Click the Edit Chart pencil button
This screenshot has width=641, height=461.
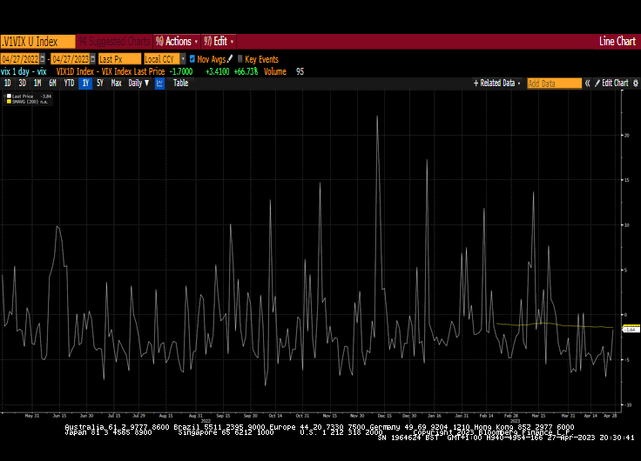tap(611, 84)
